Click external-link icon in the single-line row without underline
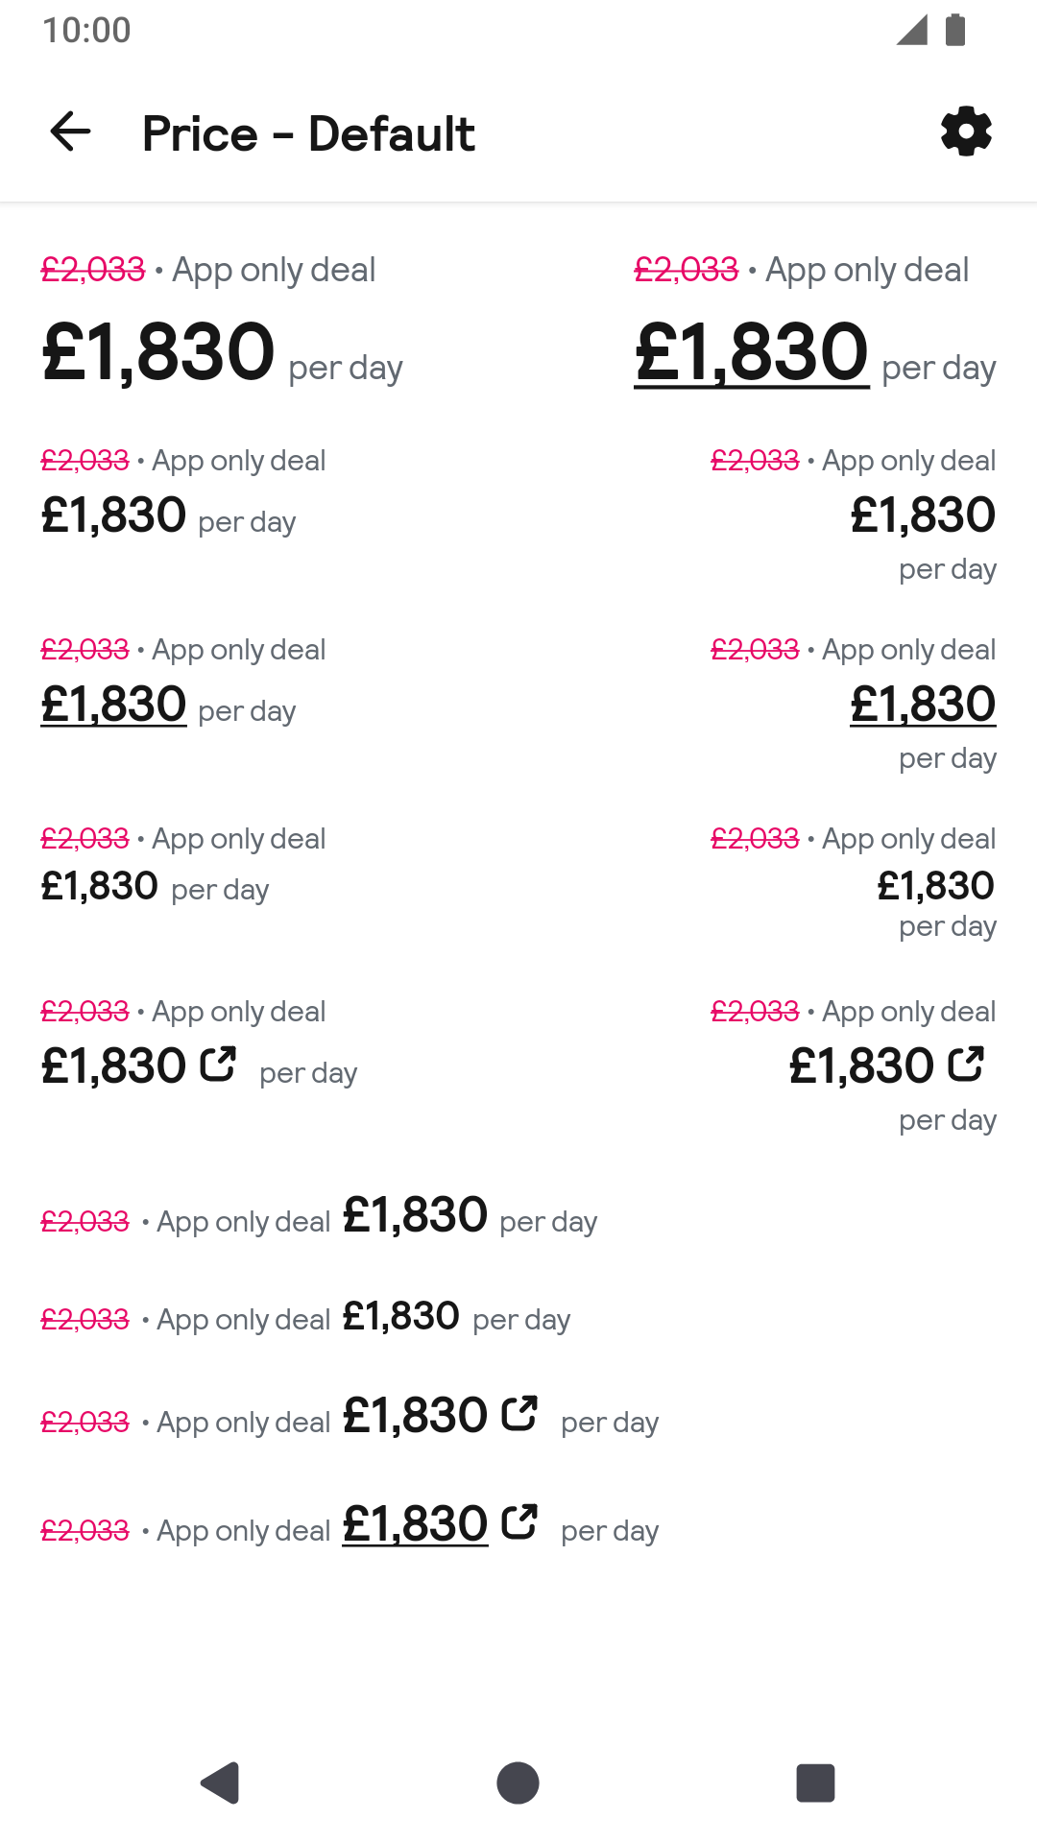This screenshot has width=1037, height=1843. [519, 1413]
